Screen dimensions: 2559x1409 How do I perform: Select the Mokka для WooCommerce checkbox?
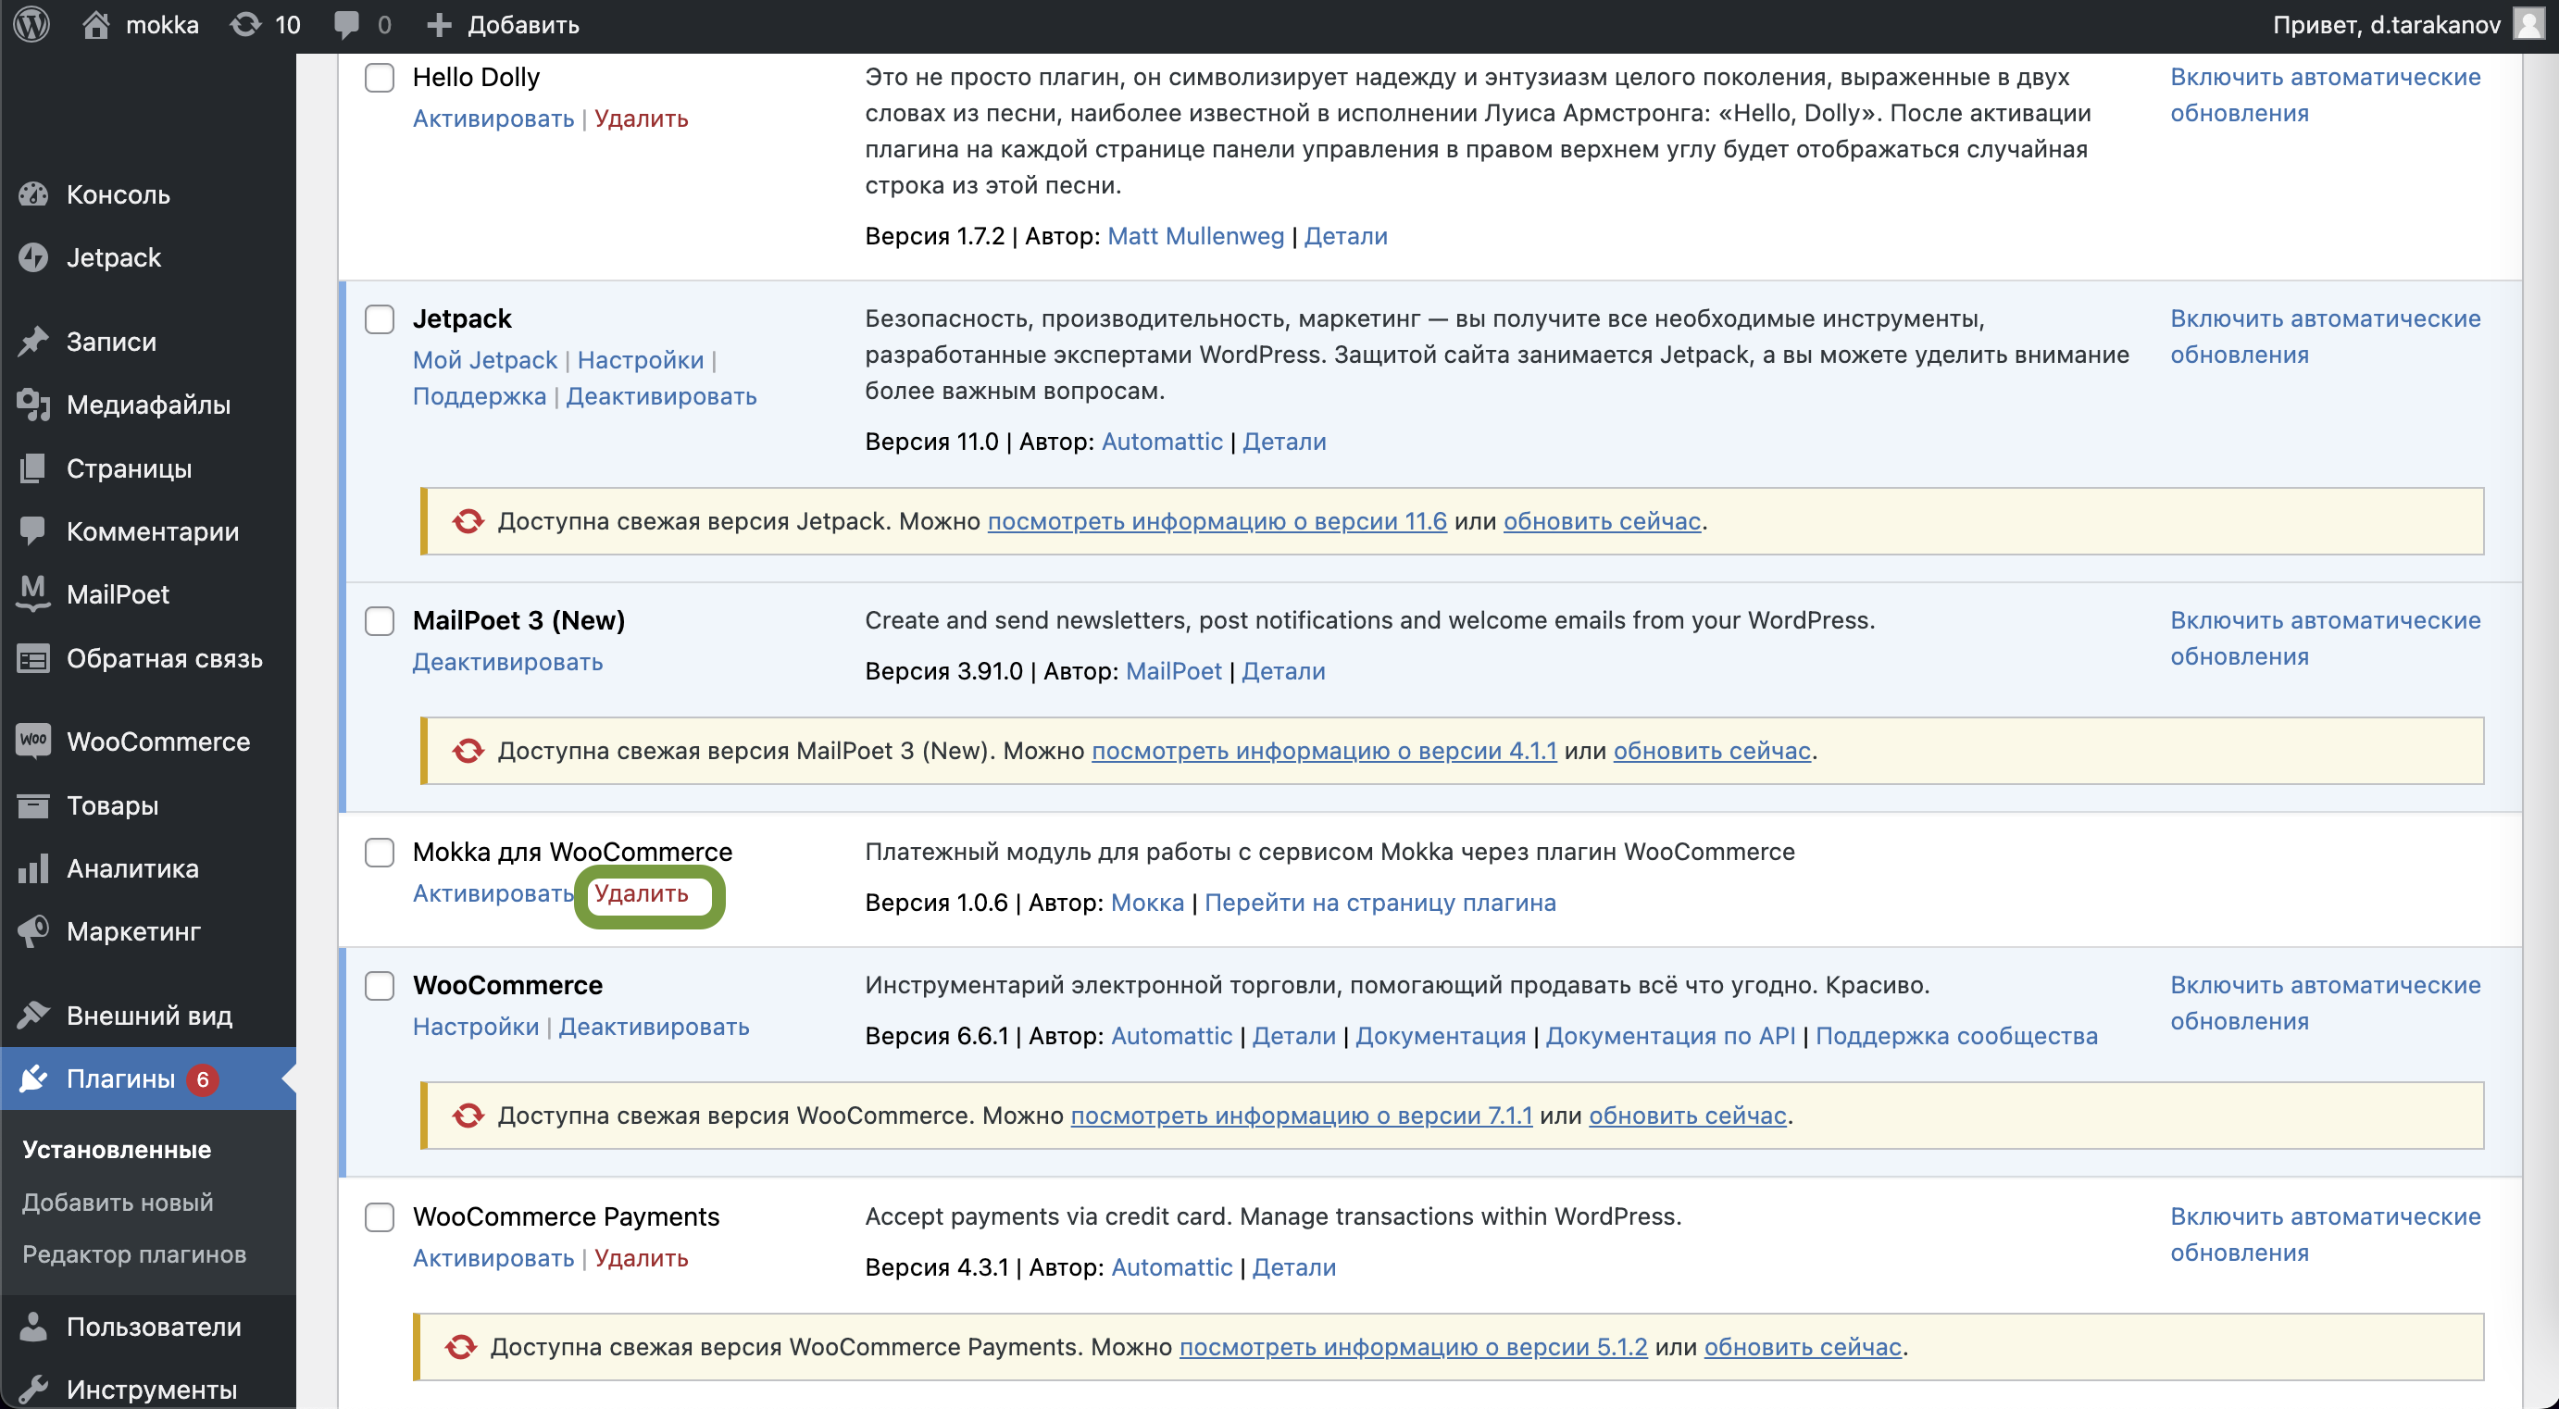coord(380,853)
